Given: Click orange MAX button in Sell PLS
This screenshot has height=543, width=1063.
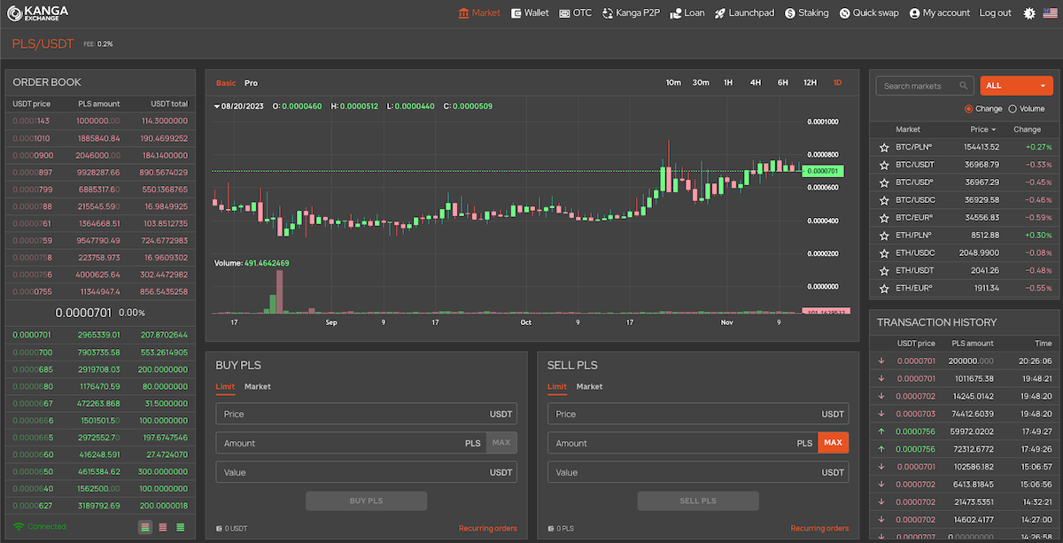Looking at the screenshot, I should click(833, 443).
